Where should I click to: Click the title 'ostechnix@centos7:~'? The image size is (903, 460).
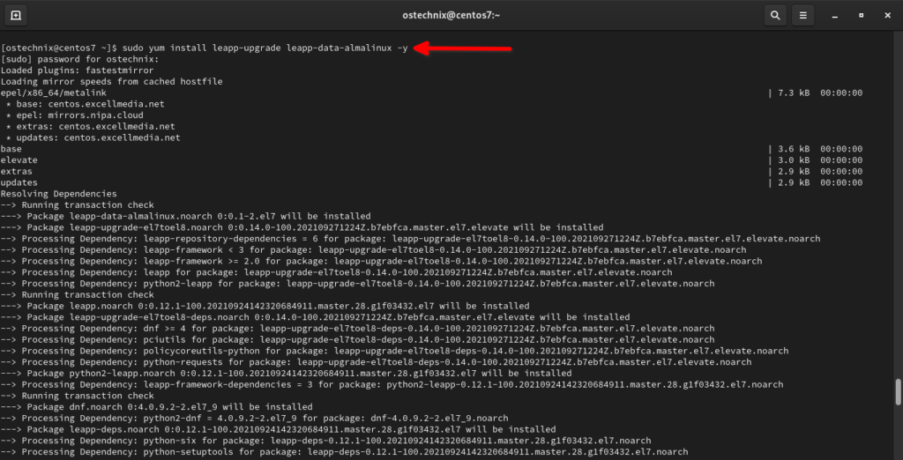pos(451,16)
